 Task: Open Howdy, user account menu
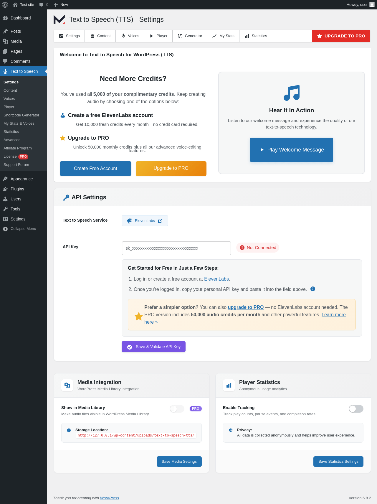(x=360, y=5)
